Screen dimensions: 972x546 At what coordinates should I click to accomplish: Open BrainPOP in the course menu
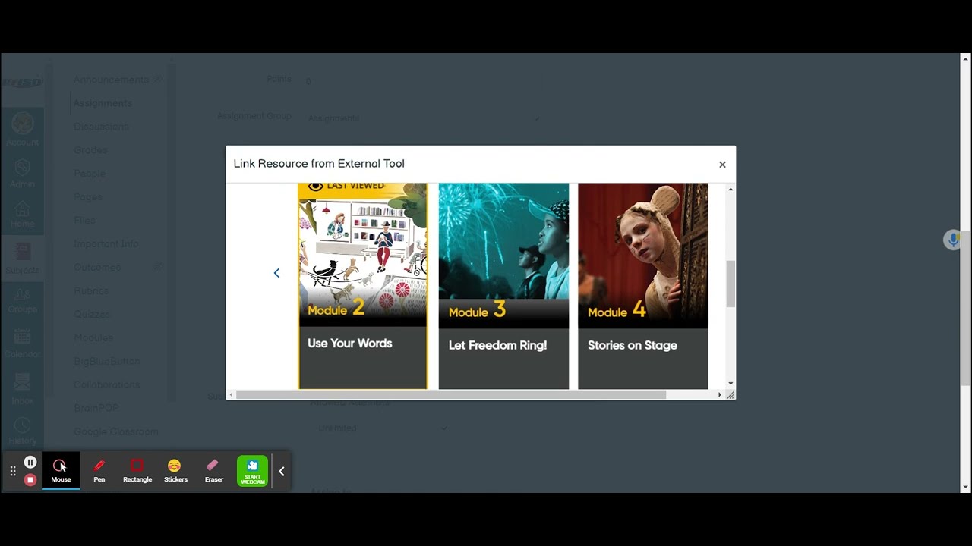pyautogui.click(x=96, y=408)
